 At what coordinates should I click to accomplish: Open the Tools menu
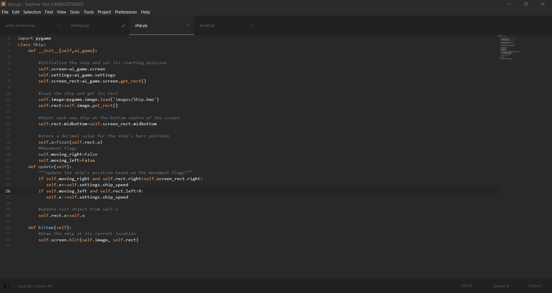pyautogui.click(x=89, y=12)
